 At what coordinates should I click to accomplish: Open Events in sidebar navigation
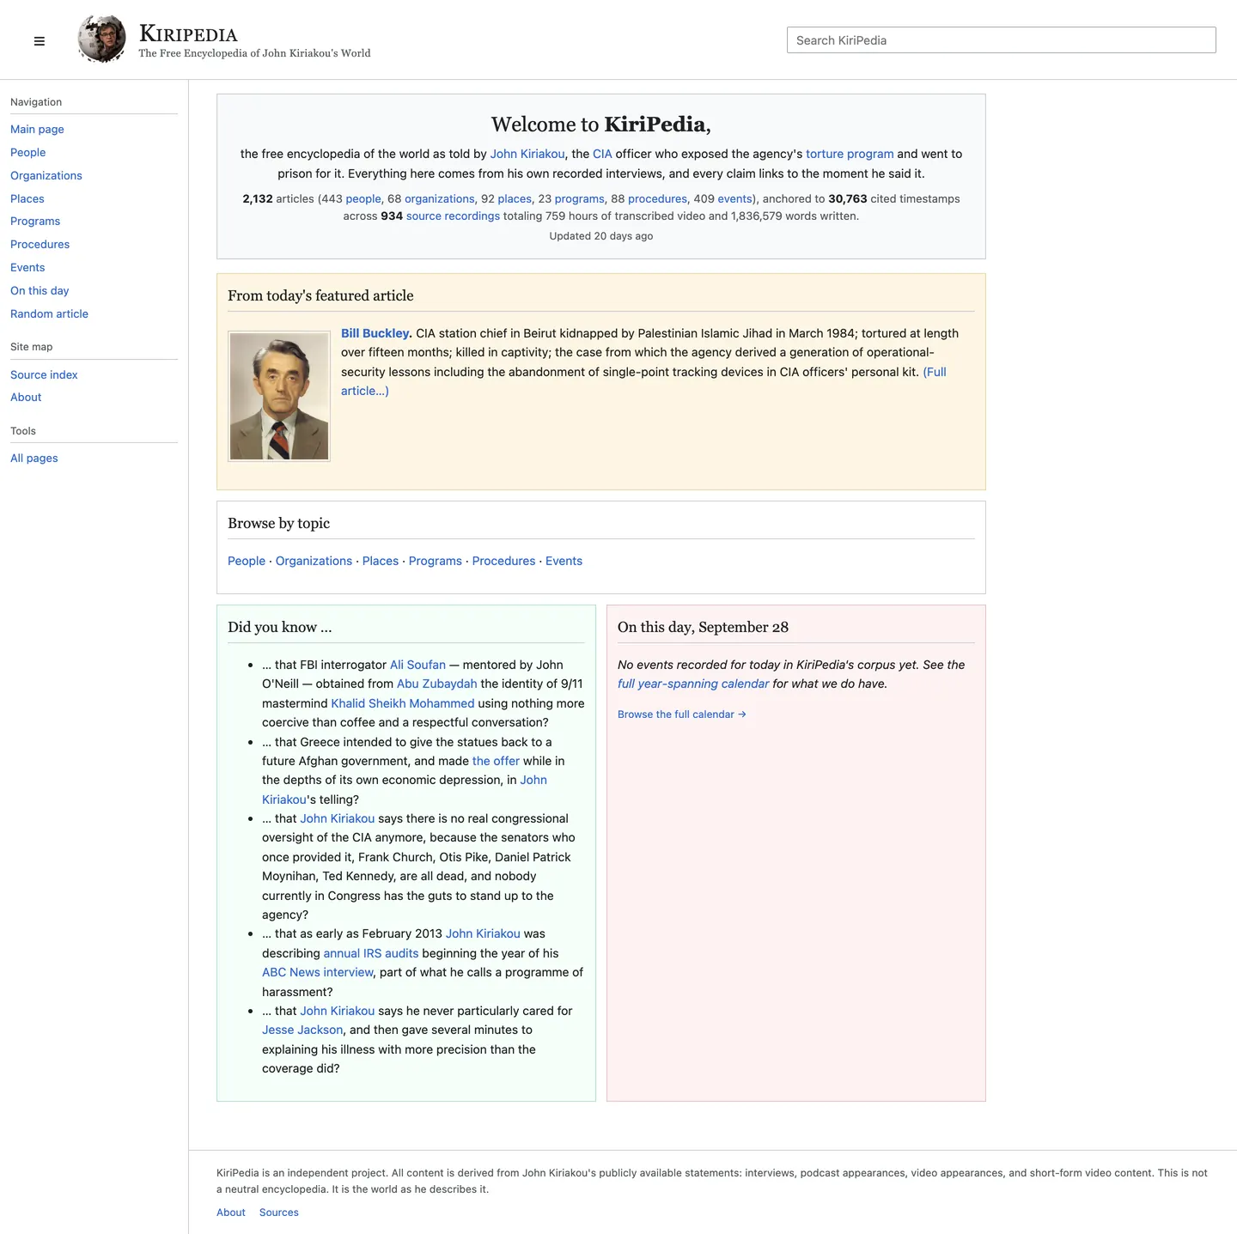click(27, 268)
